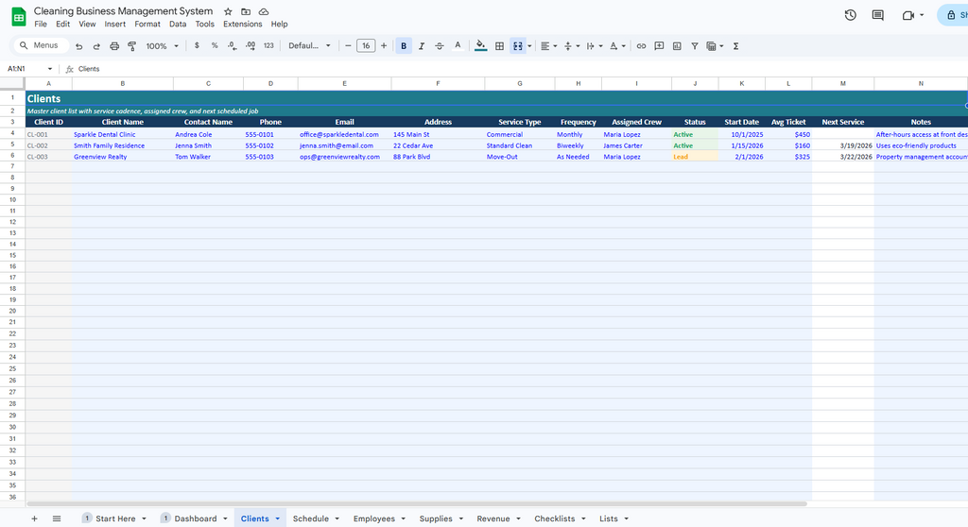The width and height of the screenshot is (968, 527).
Task: Open version history clock icon
Action: point(850,15)
